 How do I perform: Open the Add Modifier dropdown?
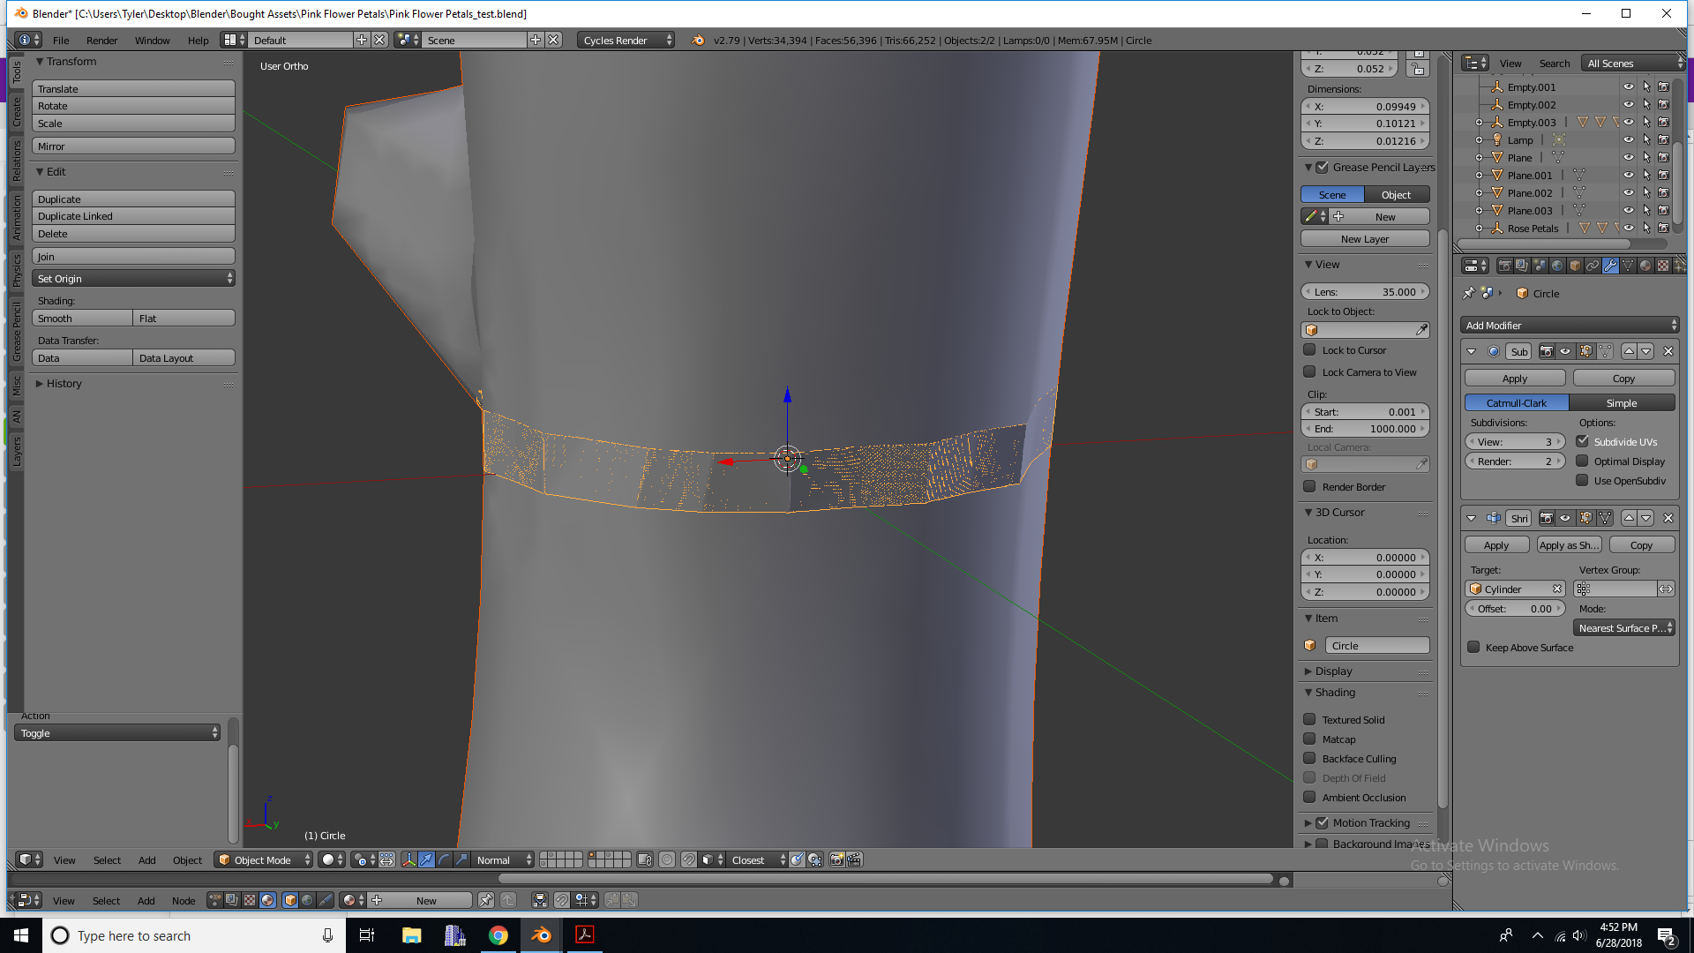pos(1570,326)
